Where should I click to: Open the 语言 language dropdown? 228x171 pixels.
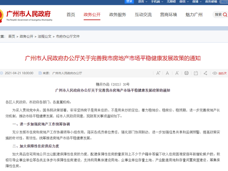pos(142,1)
